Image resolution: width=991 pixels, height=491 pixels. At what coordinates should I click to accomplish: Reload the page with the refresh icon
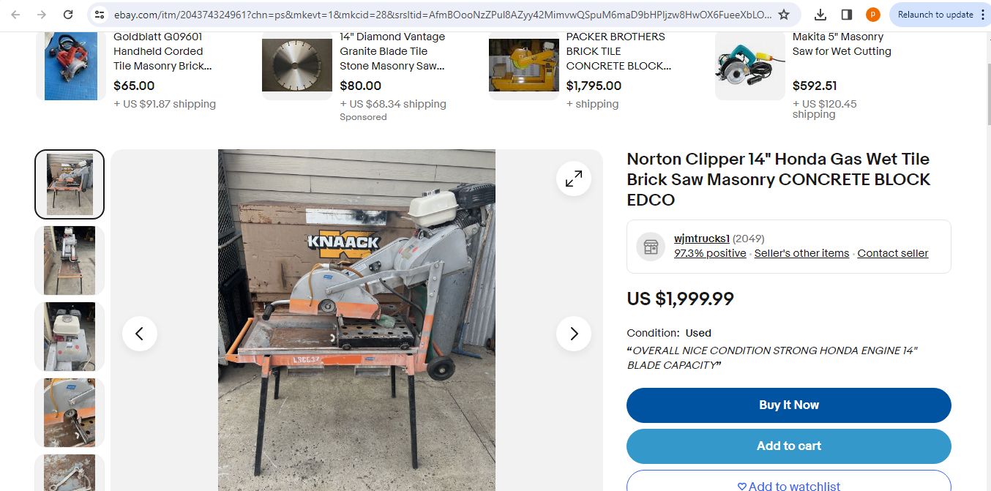click(x=68, y=15)
